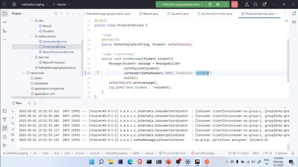The height and width of the screenshot is (167, 298).
Task: Open Microsoft Edge from taskbar
Action: tap(130, 162)
